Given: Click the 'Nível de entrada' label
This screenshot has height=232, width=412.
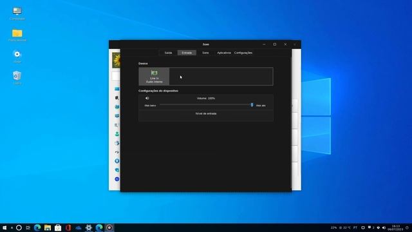Looking at the screenshot, I should tap(206, 113).
